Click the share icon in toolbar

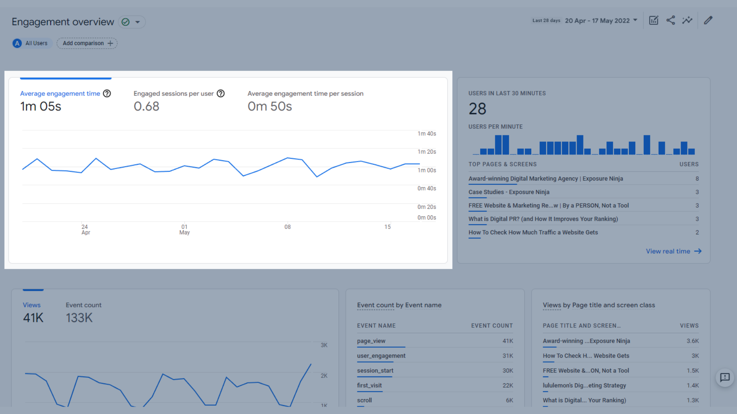click(670, 21)
